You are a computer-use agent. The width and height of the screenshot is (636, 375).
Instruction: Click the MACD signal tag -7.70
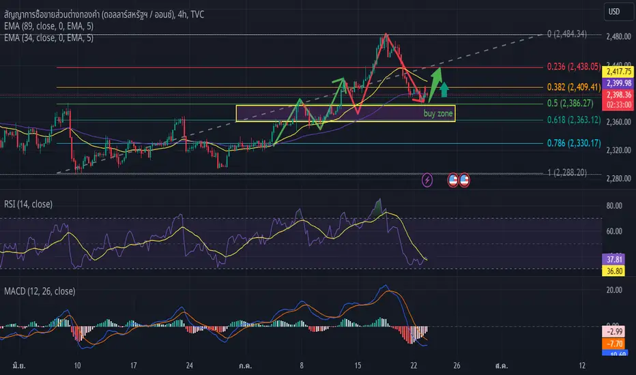(614, 344)
